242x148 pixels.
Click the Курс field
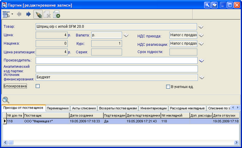[107, 44]
